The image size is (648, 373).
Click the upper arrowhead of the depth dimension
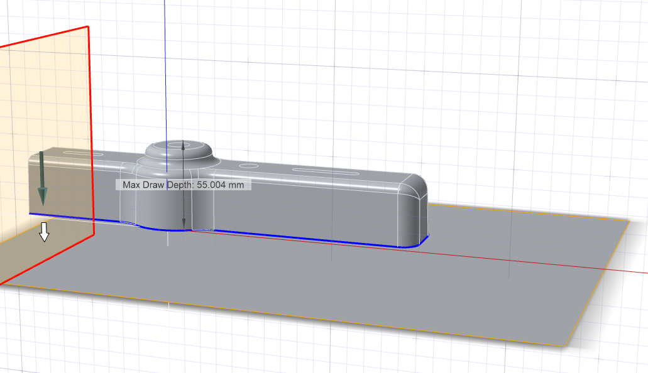click(183, 145)
